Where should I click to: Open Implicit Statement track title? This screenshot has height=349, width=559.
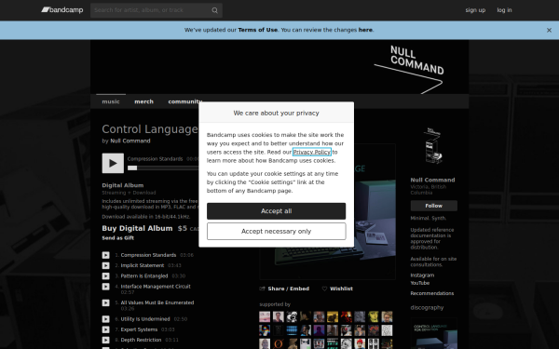coord(143,265)
